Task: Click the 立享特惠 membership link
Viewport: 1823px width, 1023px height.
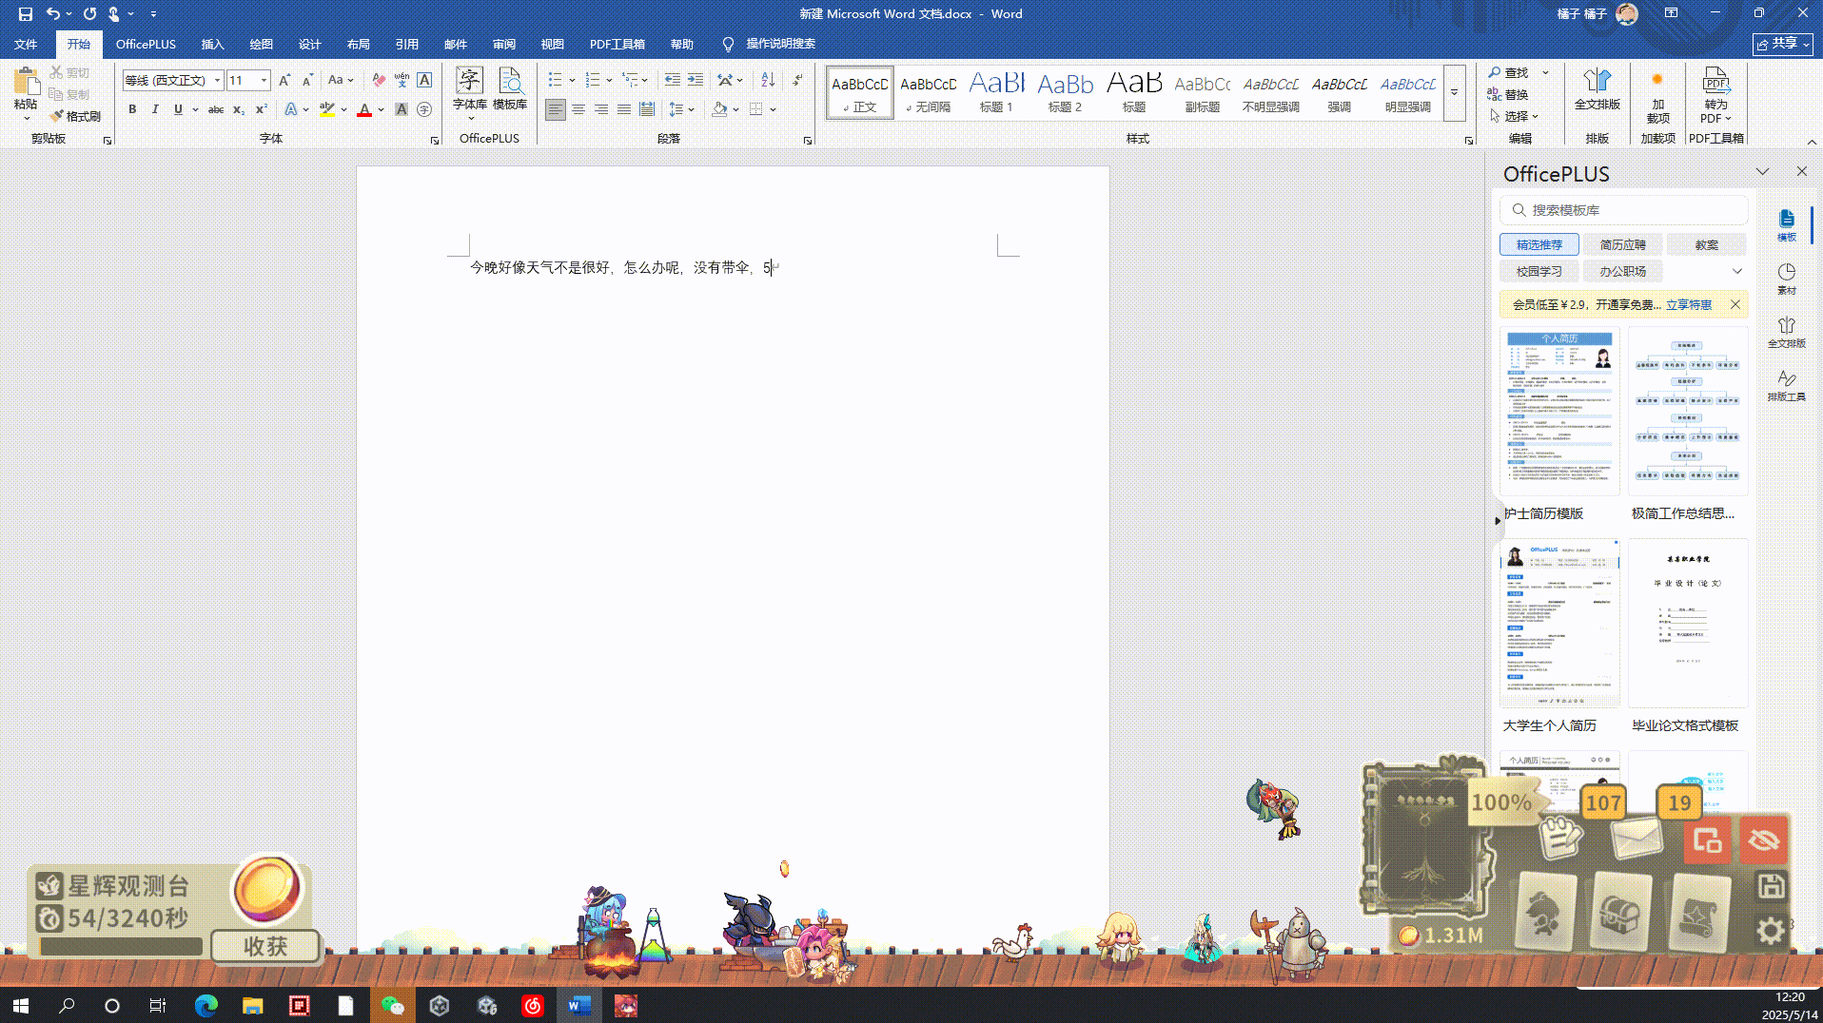Action: (x=1688, y=305)
